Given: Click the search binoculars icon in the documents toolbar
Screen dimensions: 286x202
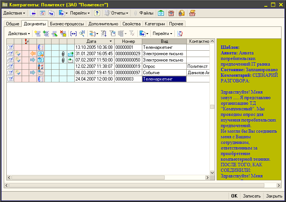Looking at the screenshot, I should point(82,33).
